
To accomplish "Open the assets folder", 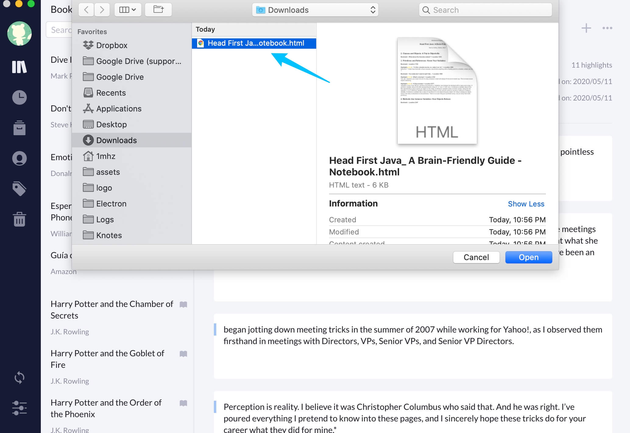I will 132,172.
